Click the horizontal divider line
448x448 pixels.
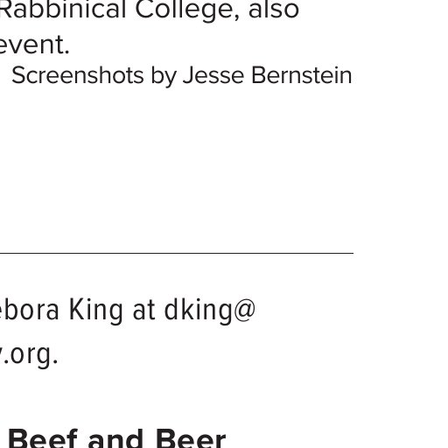pos(177,253)
